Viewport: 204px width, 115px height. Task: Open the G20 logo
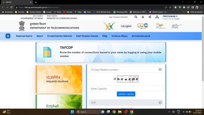[x=143, y=26]
